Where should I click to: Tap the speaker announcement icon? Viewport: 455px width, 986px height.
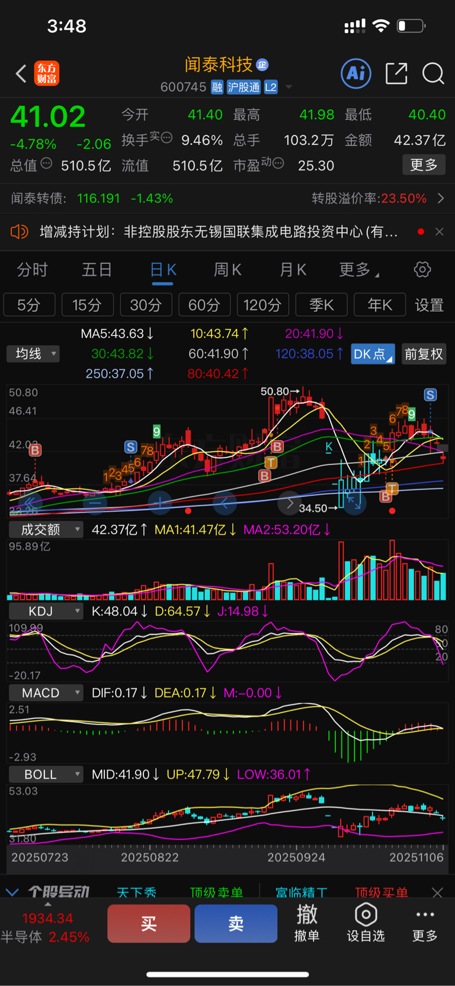[x=20, y=231]
